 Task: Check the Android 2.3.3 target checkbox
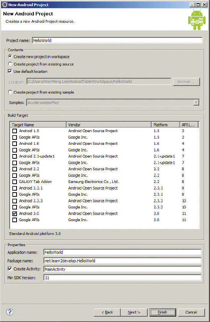point(15,201)
